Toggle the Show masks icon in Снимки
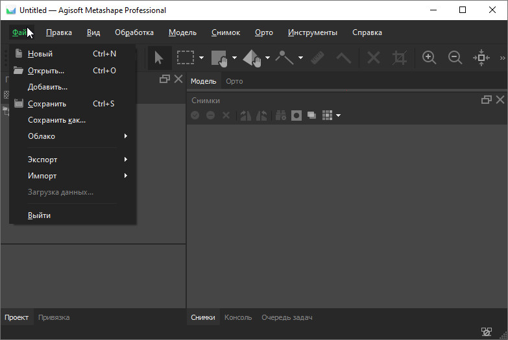This screenshot has height=340, width=508. pos(296,115)
